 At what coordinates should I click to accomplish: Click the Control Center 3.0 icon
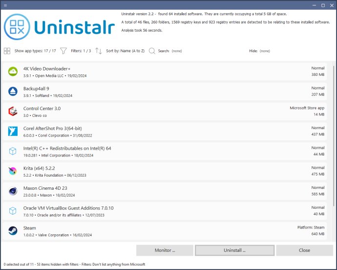(13, 112)
